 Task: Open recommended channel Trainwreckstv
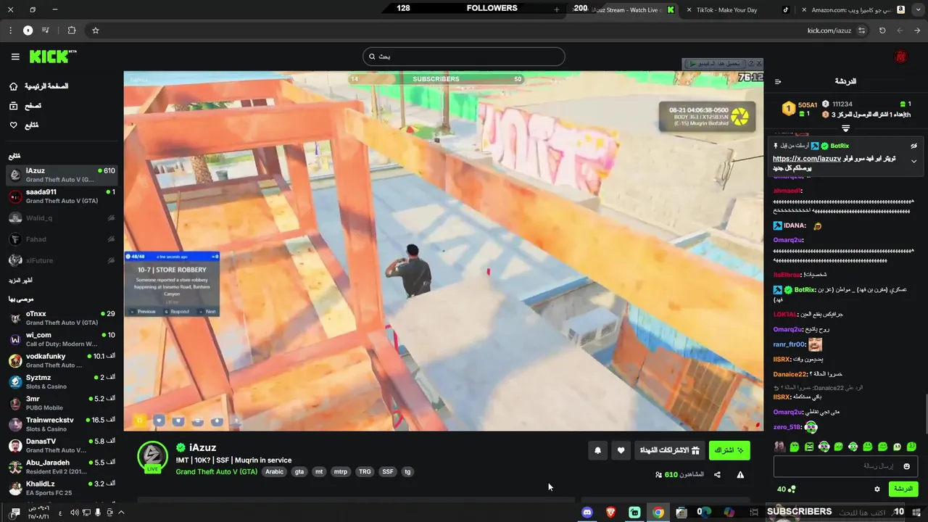pos(62,424)
